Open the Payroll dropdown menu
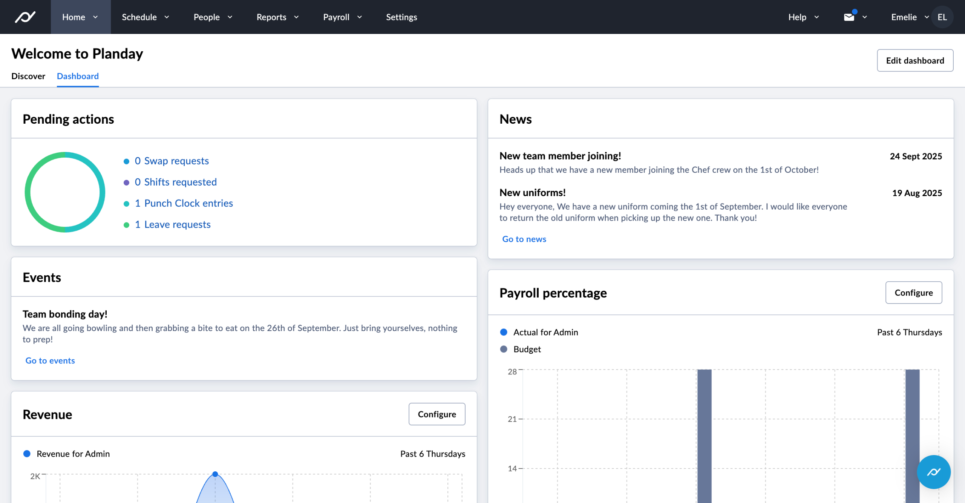Image resolution: width=965 pixels, height=503 pixels. click(342, 17)
